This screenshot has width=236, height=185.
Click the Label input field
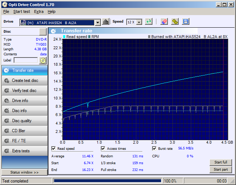(25, 60)
